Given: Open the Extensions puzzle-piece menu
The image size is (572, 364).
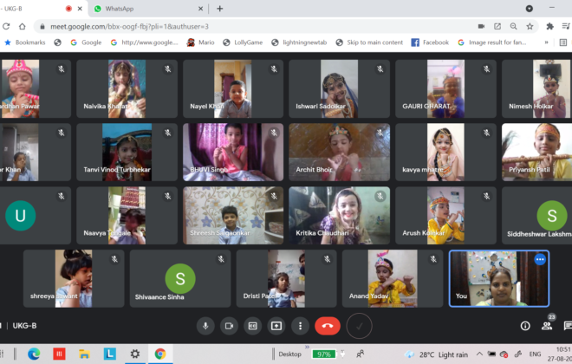Looking at the screenshot, I should coord(549,26).
